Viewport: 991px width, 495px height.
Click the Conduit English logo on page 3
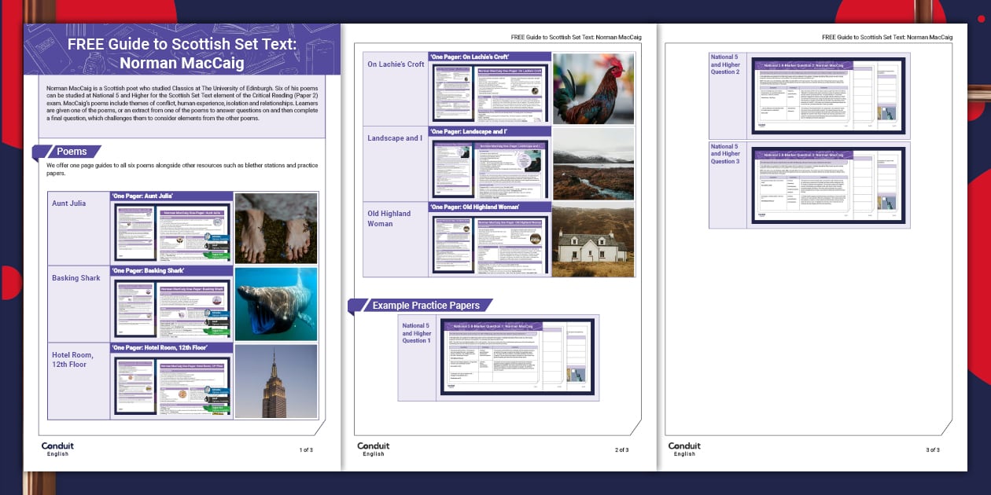pos(684,449)
